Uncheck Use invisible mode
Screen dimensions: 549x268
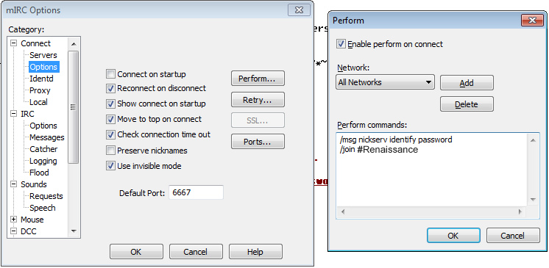[x=110, y=166]
